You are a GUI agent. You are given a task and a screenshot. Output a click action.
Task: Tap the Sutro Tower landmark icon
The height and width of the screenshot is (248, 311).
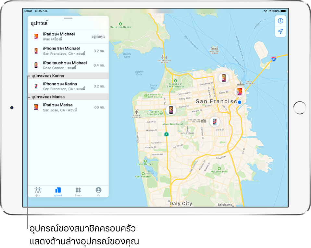tap(187, 129)
